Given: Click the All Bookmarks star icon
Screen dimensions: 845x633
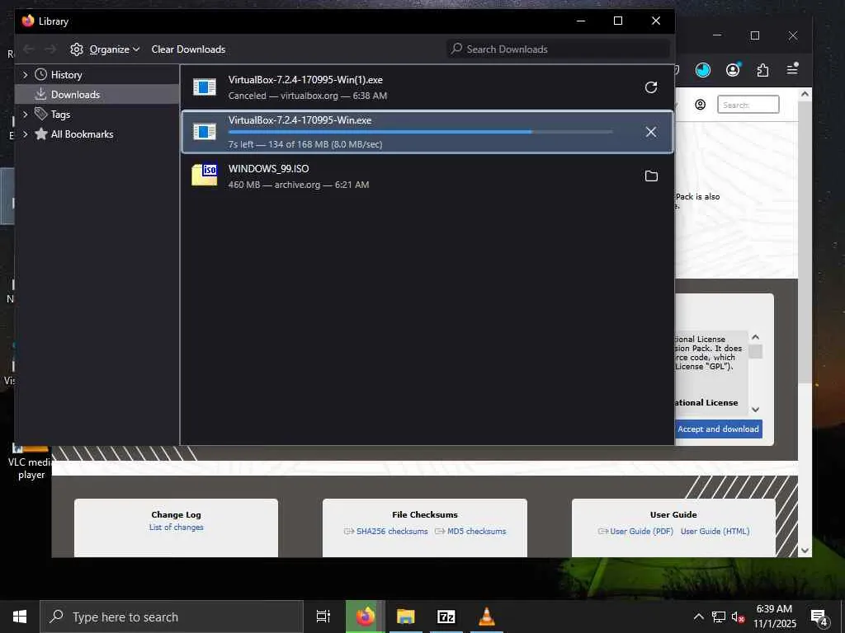Looking at the screenshot, I should pos(41,134).
